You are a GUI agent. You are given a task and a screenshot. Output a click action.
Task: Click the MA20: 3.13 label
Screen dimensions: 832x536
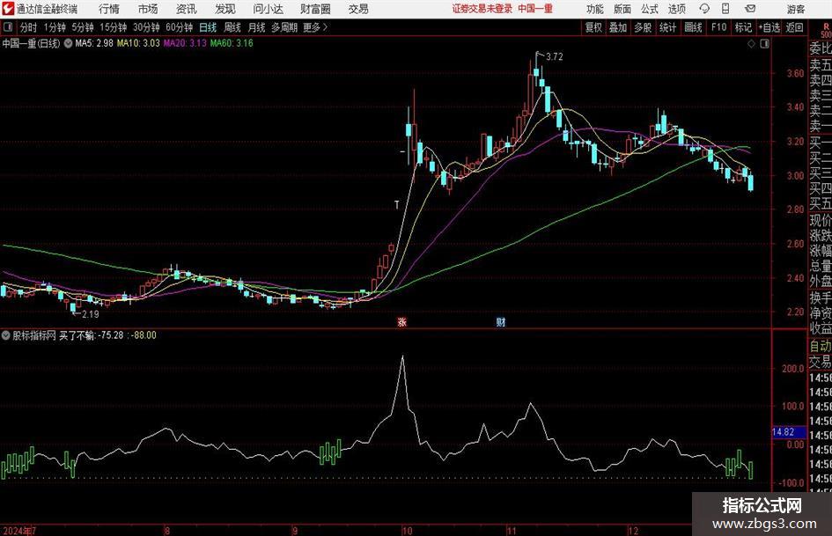point(185,43)
